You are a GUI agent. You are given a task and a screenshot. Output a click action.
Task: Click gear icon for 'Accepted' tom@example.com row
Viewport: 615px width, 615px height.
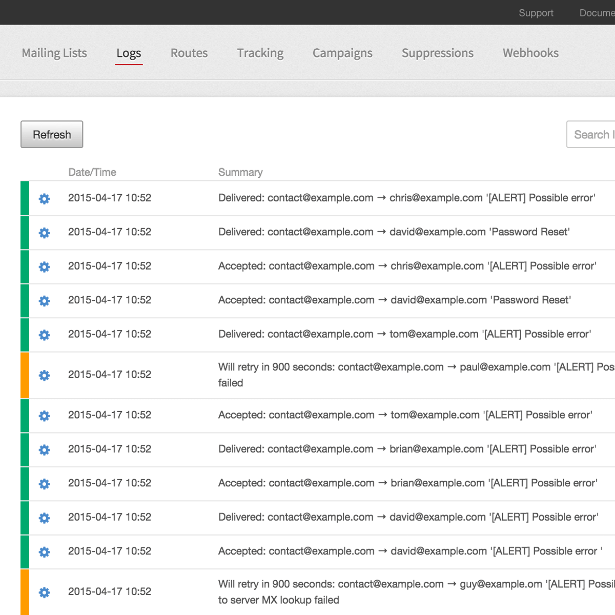45,416
